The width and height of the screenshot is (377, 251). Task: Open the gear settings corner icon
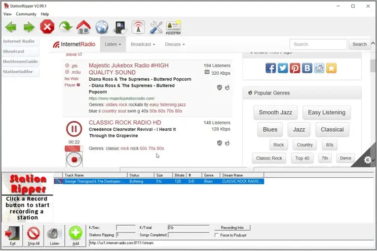(x=367, y=160)
